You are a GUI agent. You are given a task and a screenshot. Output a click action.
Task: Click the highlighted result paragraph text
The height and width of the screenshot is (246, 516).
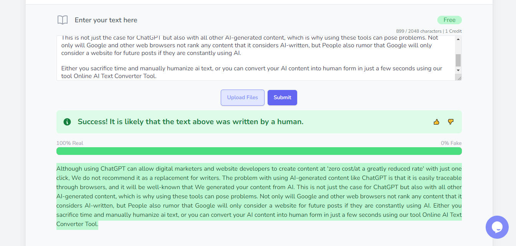click(259, 196)
